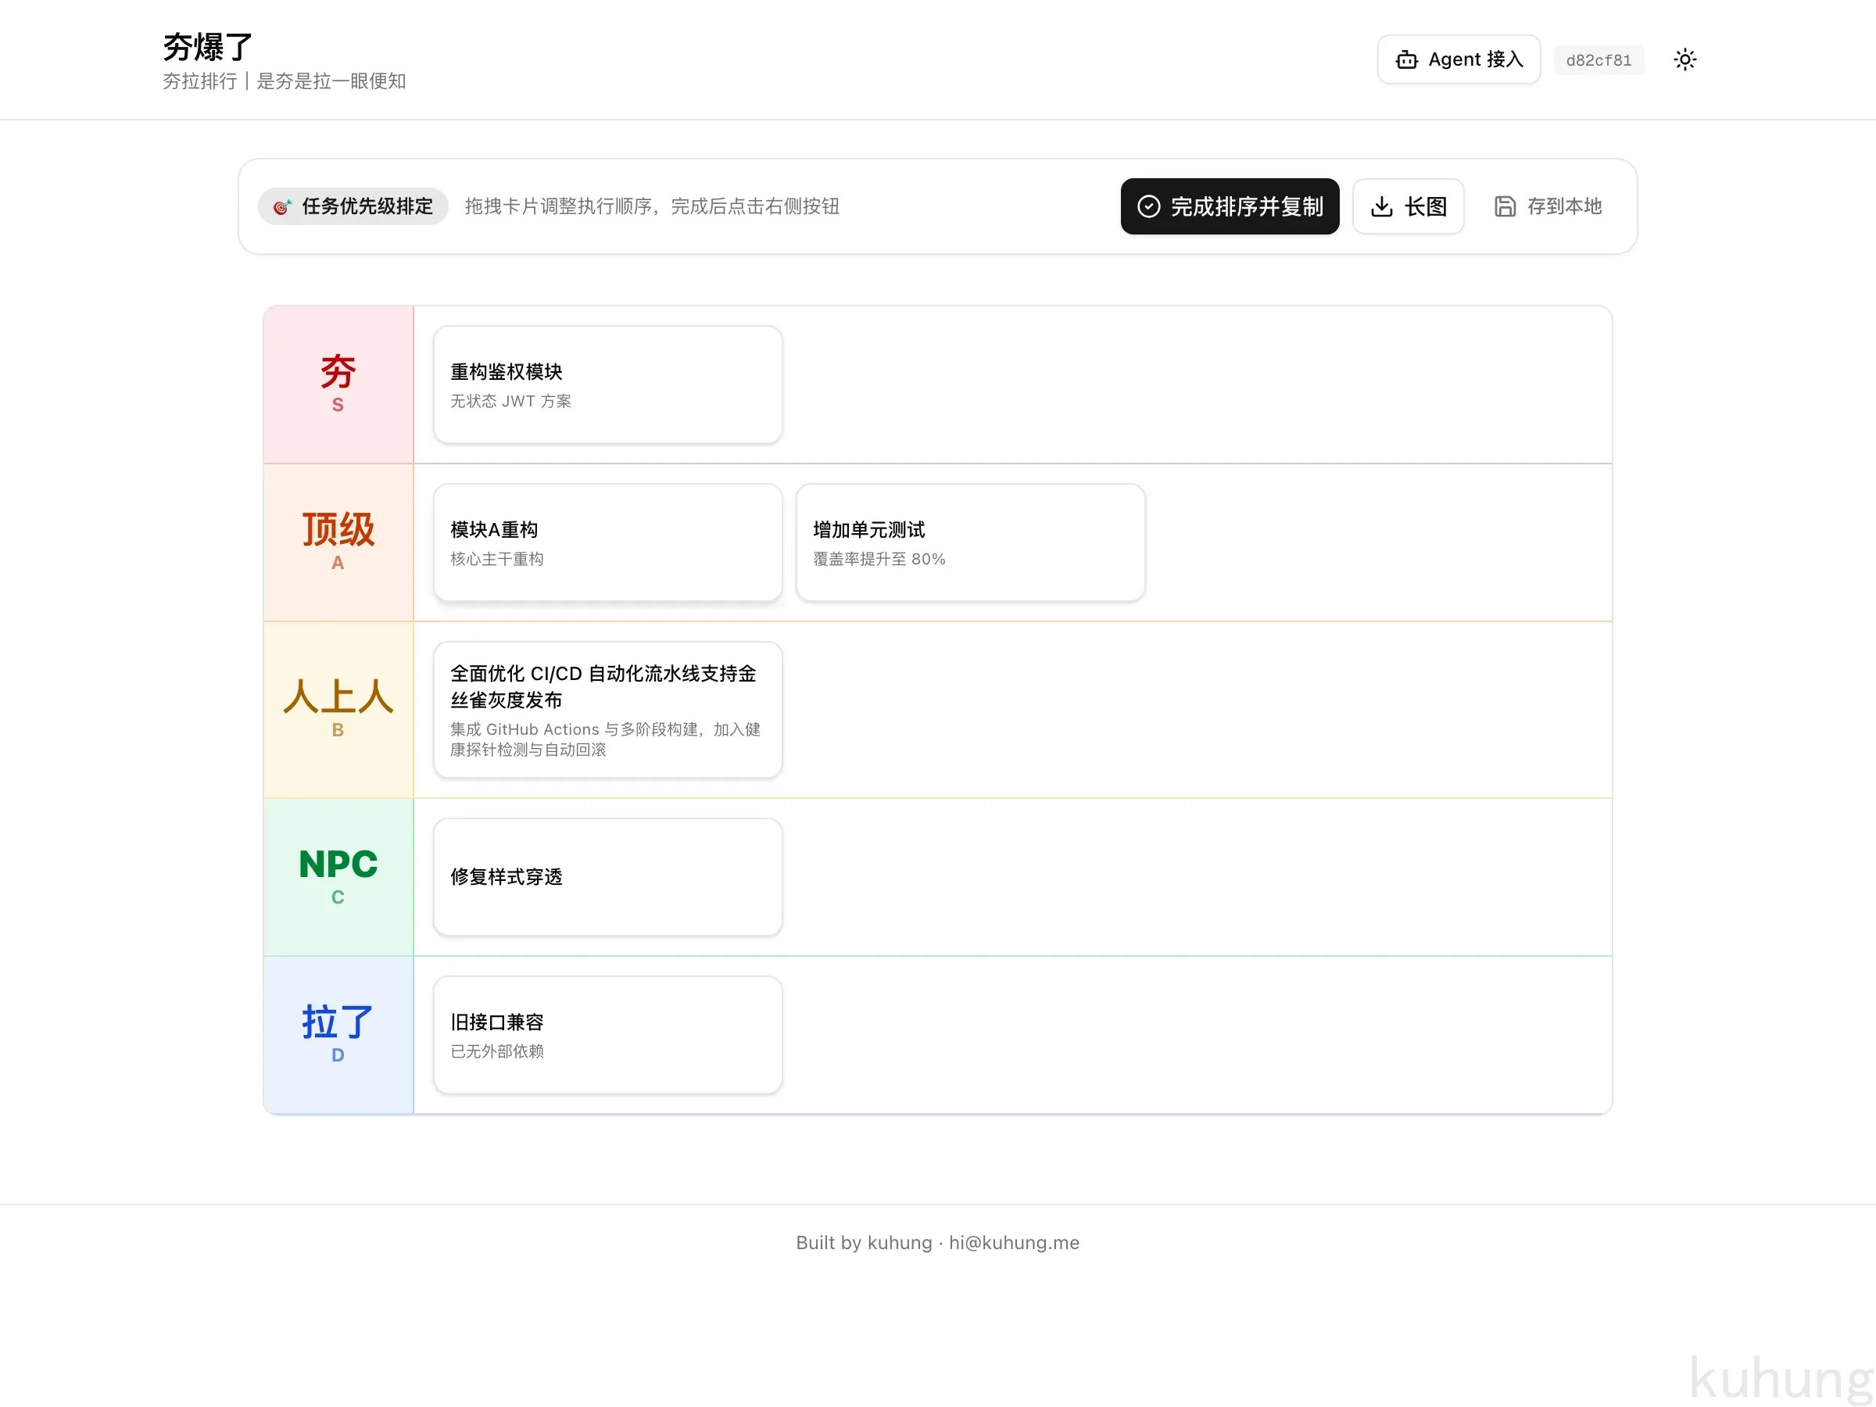Click the 夯 S tier label
This screenshot has width=1876, height=1407.
coord(338,385)
